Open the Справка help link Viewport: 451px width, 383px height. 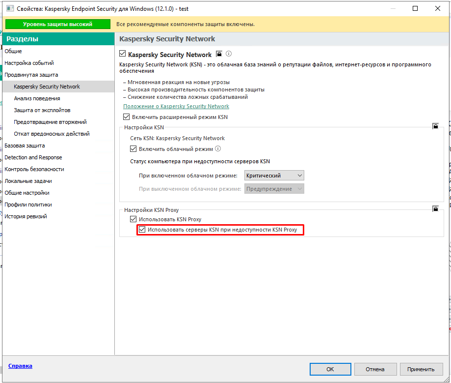[x=20, y=366]
